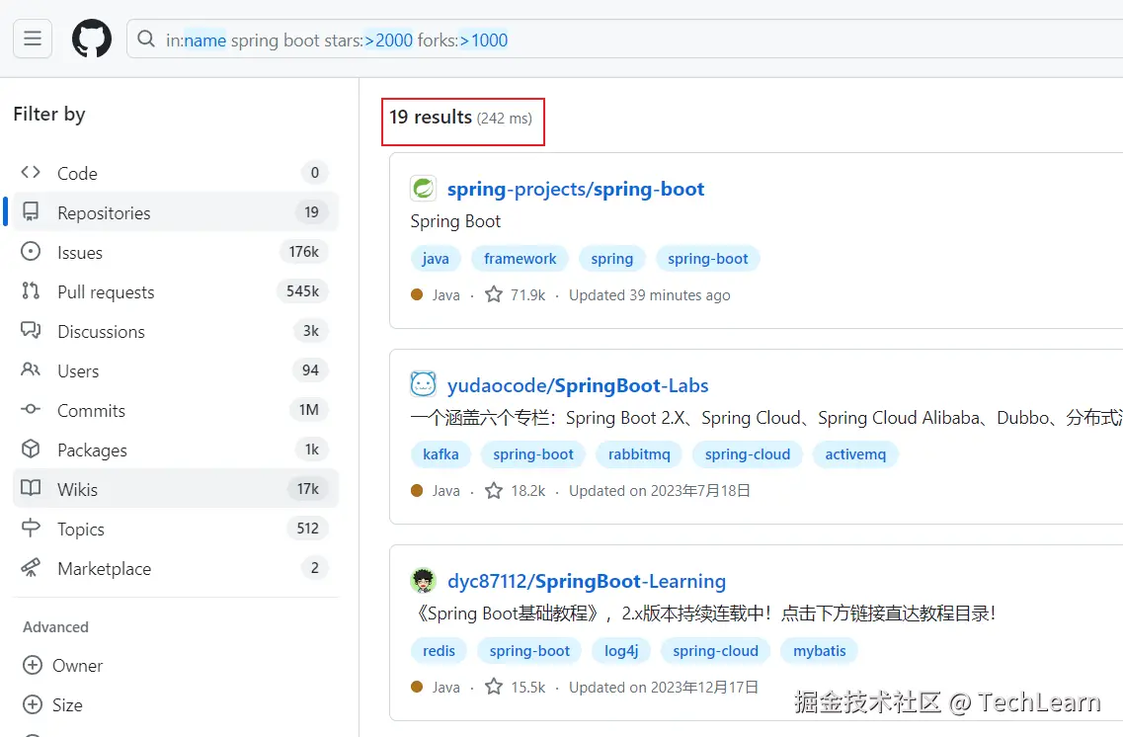Screen dimensions: 1123x737
Task: Click the dyc87112 avatar image
Action: click(x=424, y=580)
